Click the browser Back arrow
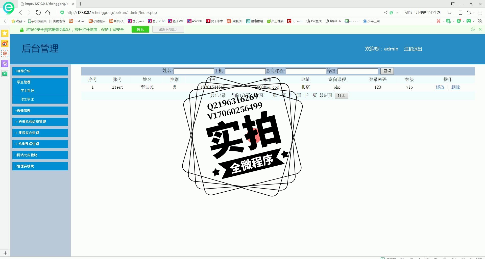The image size is (485, 259). point(20,12)
